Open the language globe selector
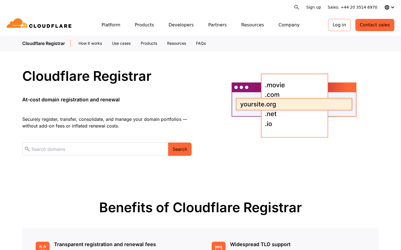Screen dimensions: 401x250 click(x=389, y=7)
